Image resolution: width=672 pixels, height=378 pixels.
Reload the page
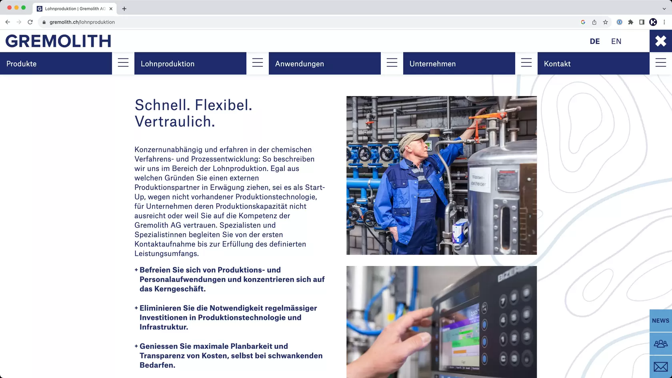pyautogui.click(x=30, y=22)
